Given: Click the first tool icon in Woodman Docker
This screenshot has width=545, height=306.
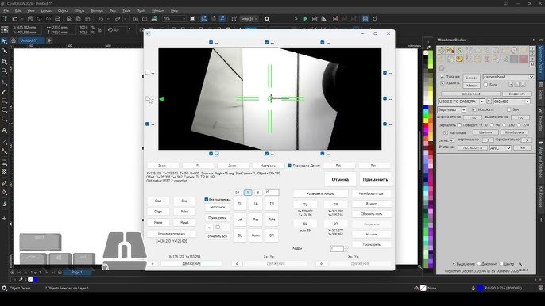Looking at the screenshot, I should (442, 51).
